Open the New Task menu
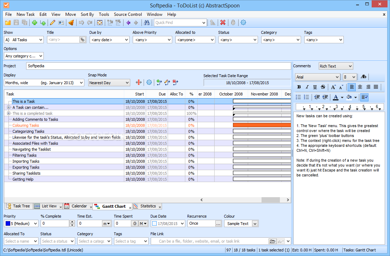This screenshot has width=390, height=256. point(26,14)
